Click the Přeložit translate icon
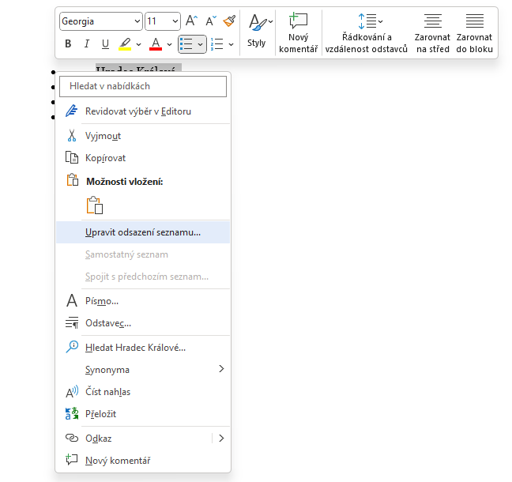Viewport: 512px width, 482px height. pos(72,413)
